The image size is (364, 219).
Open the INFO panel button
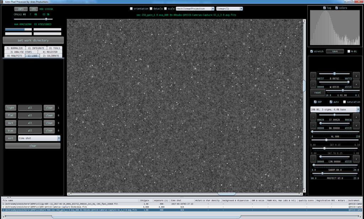coord(21,9)
